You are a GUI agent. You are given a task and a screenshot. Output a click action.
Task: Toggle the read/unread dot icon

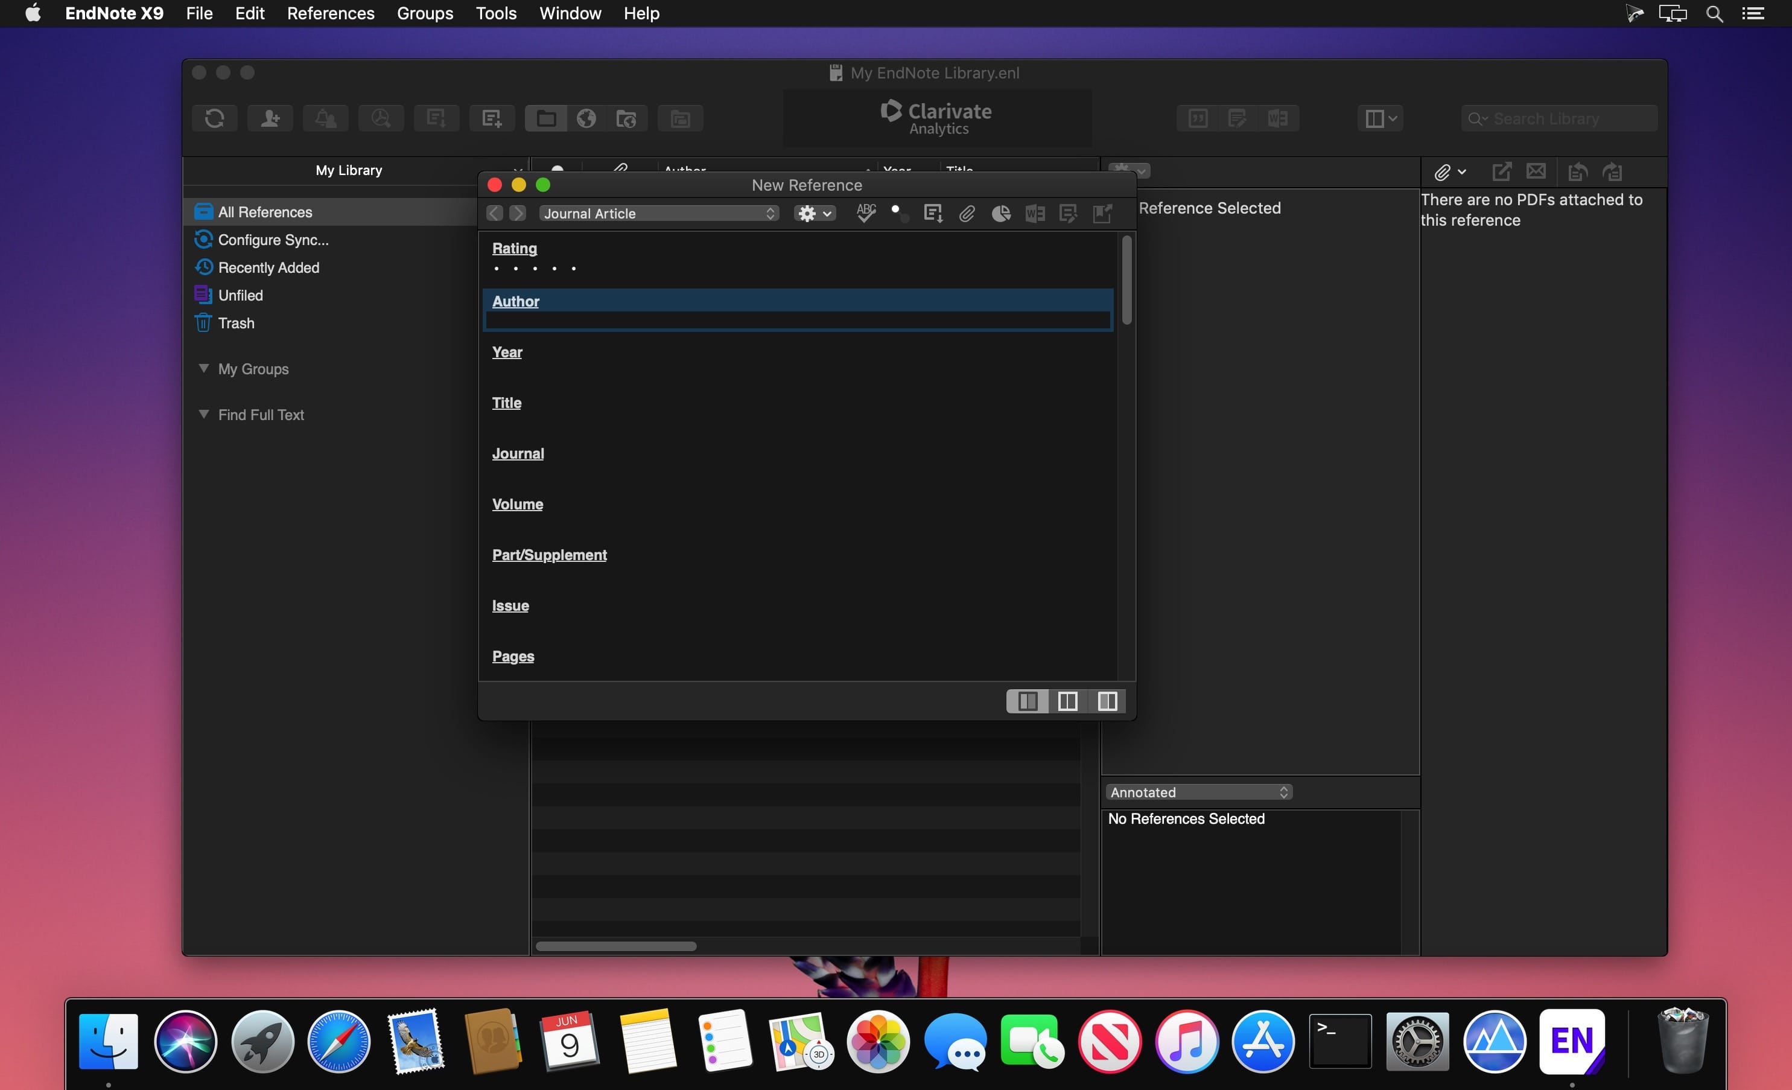899,213
